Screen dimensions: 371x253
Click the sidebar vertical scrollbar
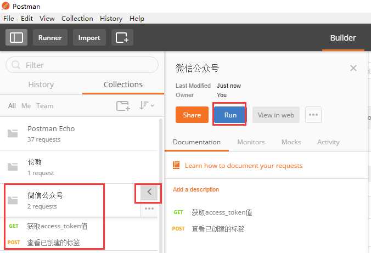(x=161, y=186)
